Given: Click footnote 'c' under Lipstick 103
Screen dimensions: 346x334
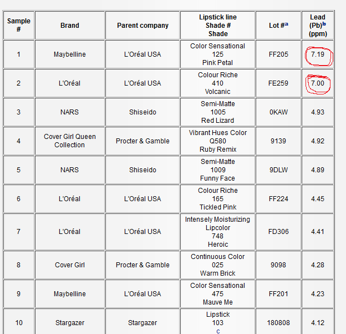Looking at the screenshot, I should pyautogui.click(x=218, y=331).
